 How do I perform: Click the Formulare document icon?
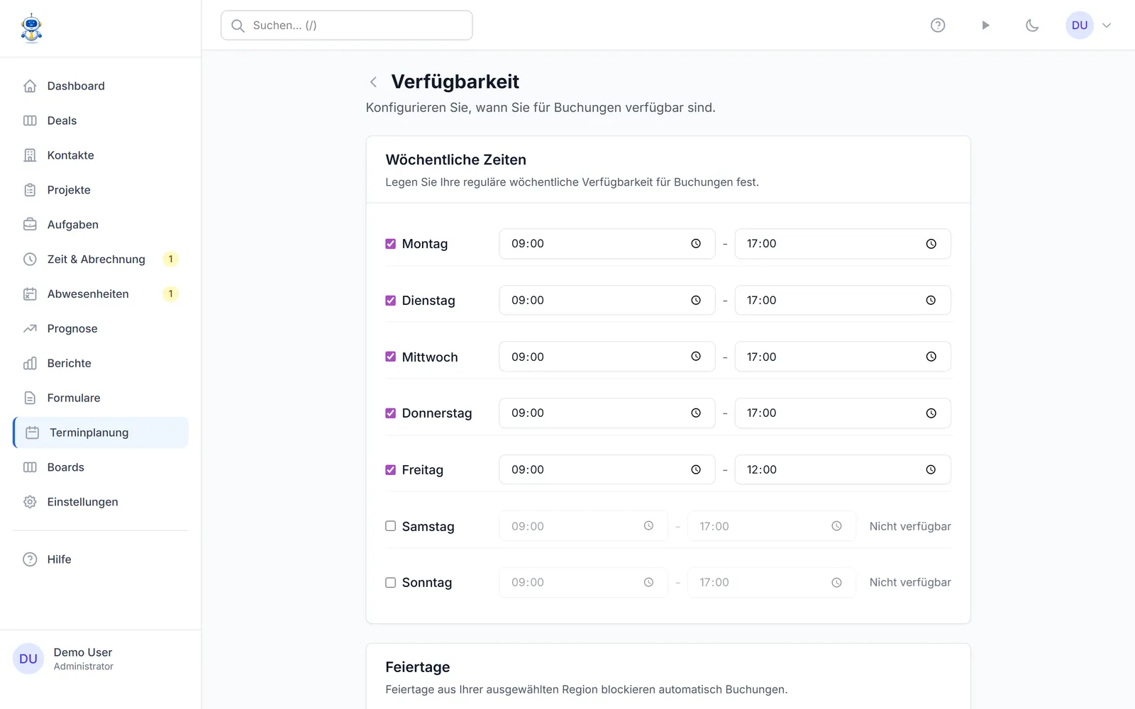click(30, 398)
